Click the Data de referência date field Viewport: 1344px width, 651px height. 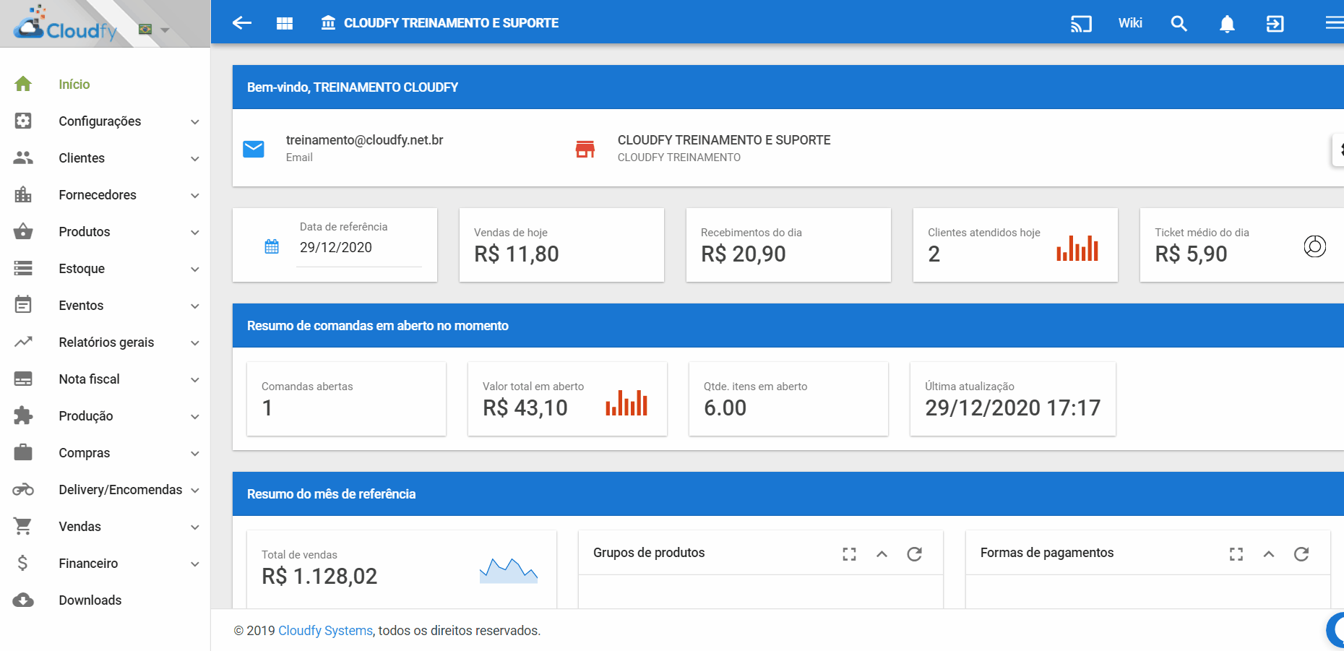click(x=358, y=248)
